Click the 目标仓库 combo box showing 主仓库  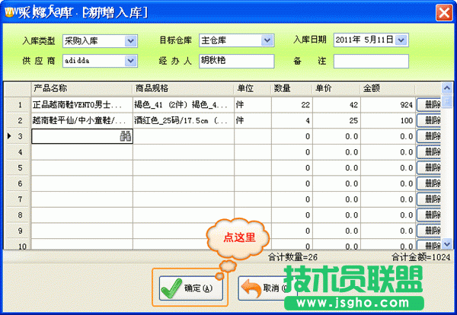pyautogui.click(x=236, y=40)
